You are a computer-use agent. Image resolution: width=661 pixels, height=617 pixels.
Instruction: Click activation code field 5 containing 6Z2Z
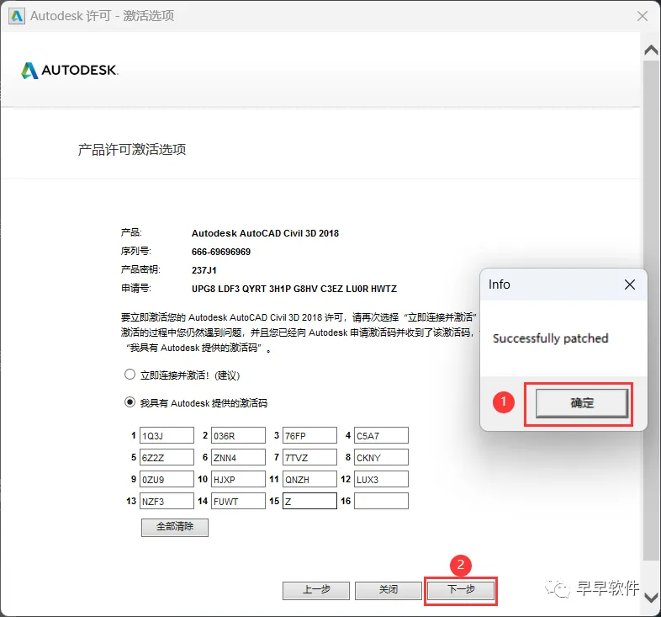(x=167, y=457)
